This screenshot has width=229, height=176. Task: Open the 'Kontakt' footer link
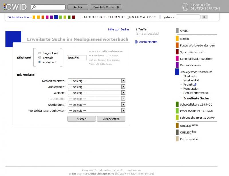click(119, 171)
